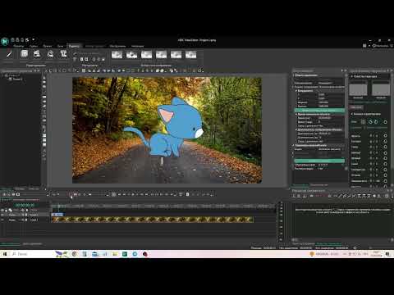
Task: Collapse the styles section in basic effects window
Action: click(x=352, y=76)
